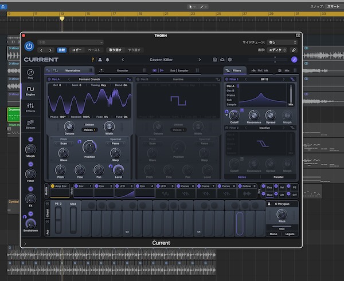The image size is (344, 281).
Task: Open the Engine page in sidebar
Action: (30, 91)
